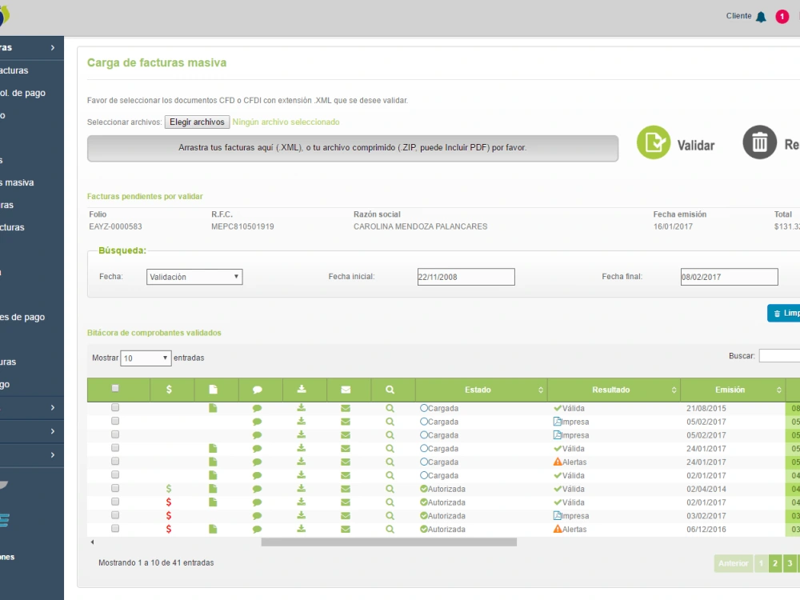Click the magnifier column header icon
The height and width of the screenshot is (600, 800).
coord(390,390)
